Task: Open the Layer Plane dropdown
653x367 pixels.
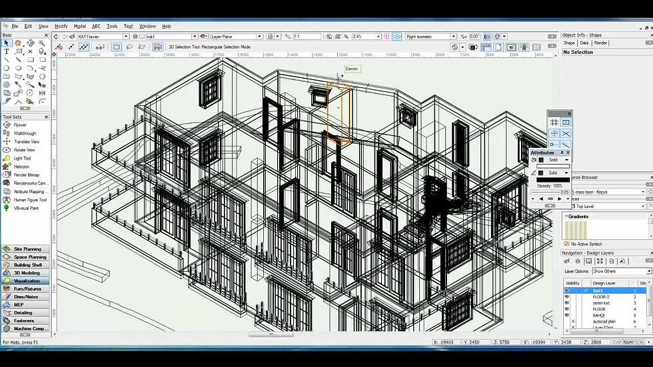Action: point(259,37)
